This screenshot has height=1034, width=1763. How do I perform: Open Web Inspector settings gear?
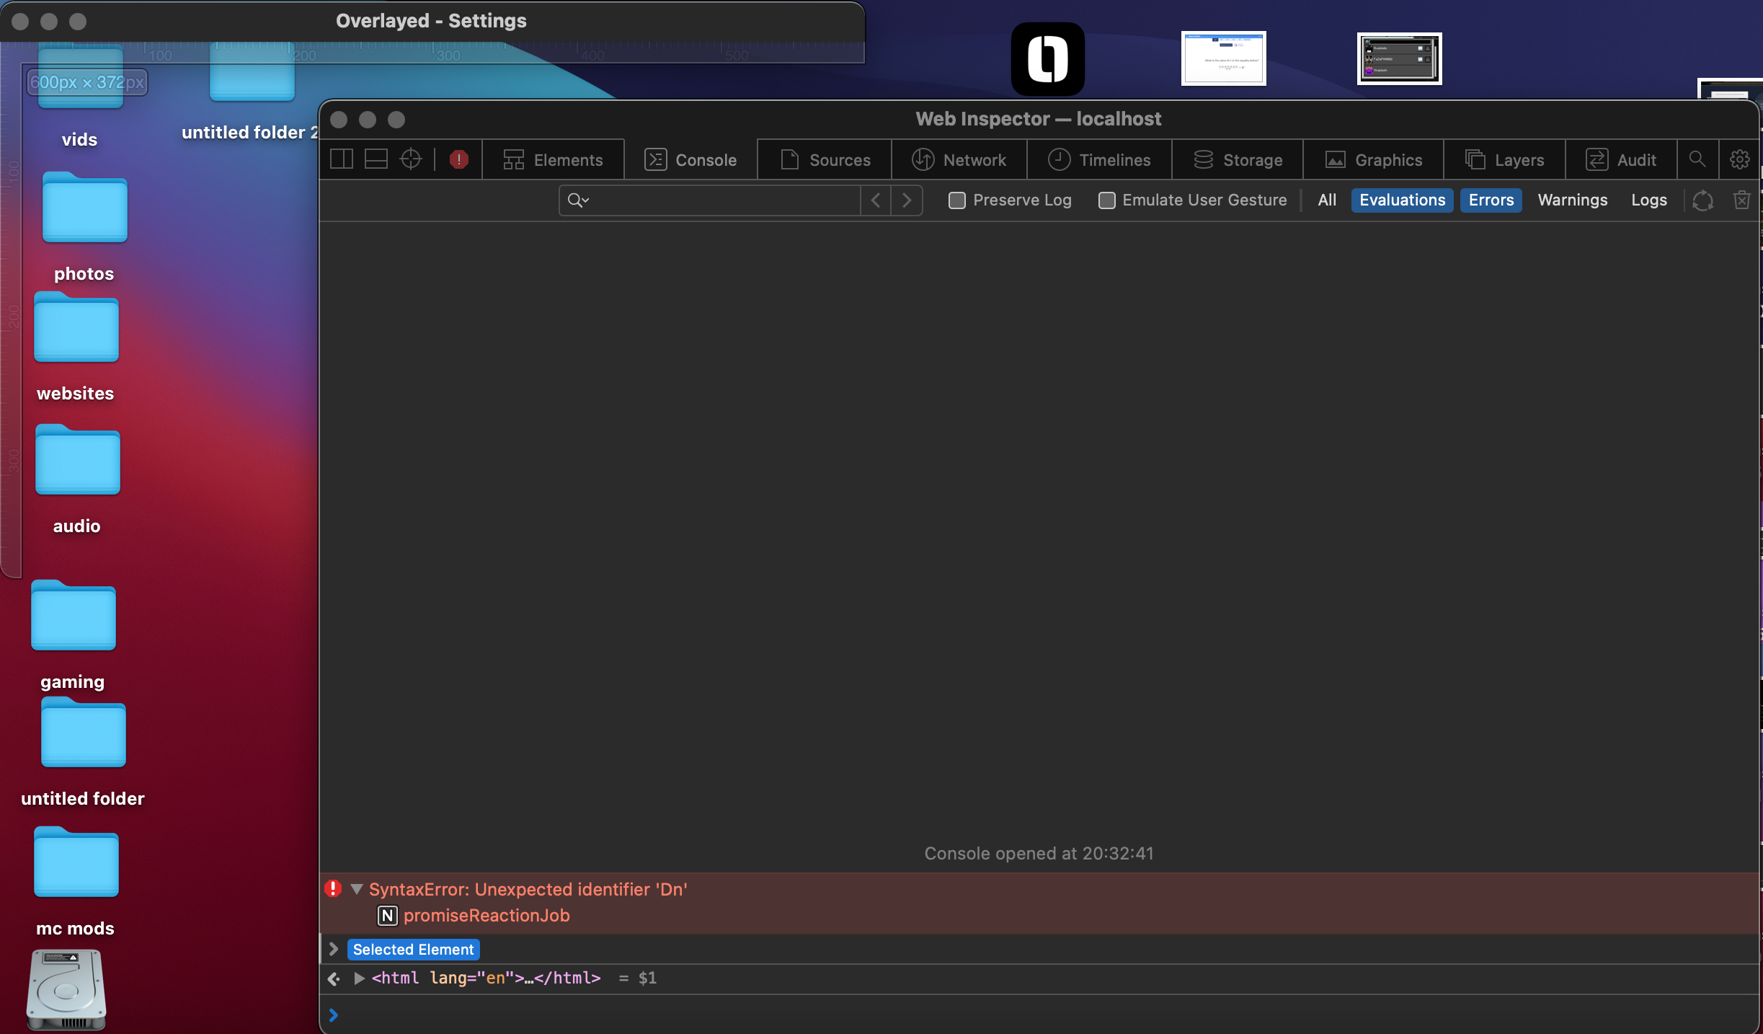tap(1740, 159)
